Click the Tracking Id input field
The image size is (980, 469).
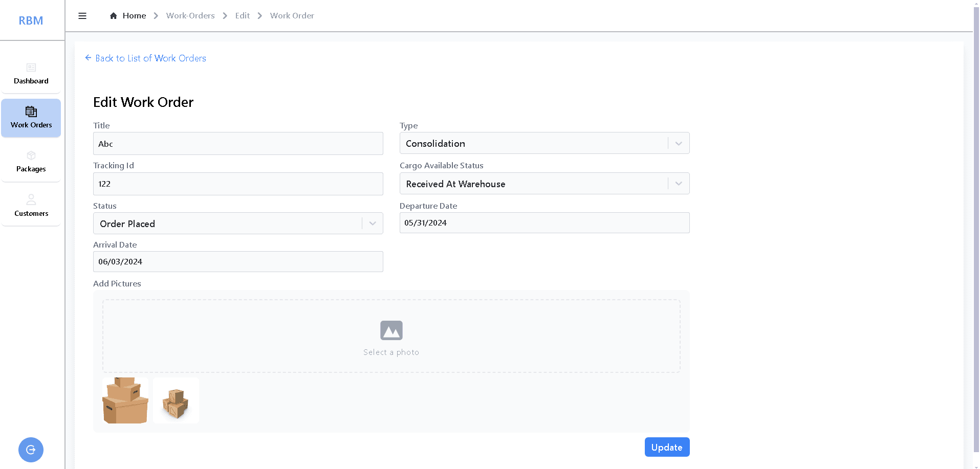(x=238, y=184)
